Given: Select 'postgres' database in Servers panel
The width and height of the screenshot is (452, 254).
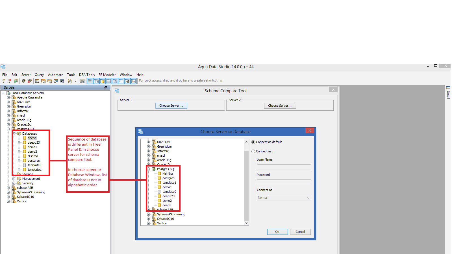Looking at the screenshot, I should (34, 161).
